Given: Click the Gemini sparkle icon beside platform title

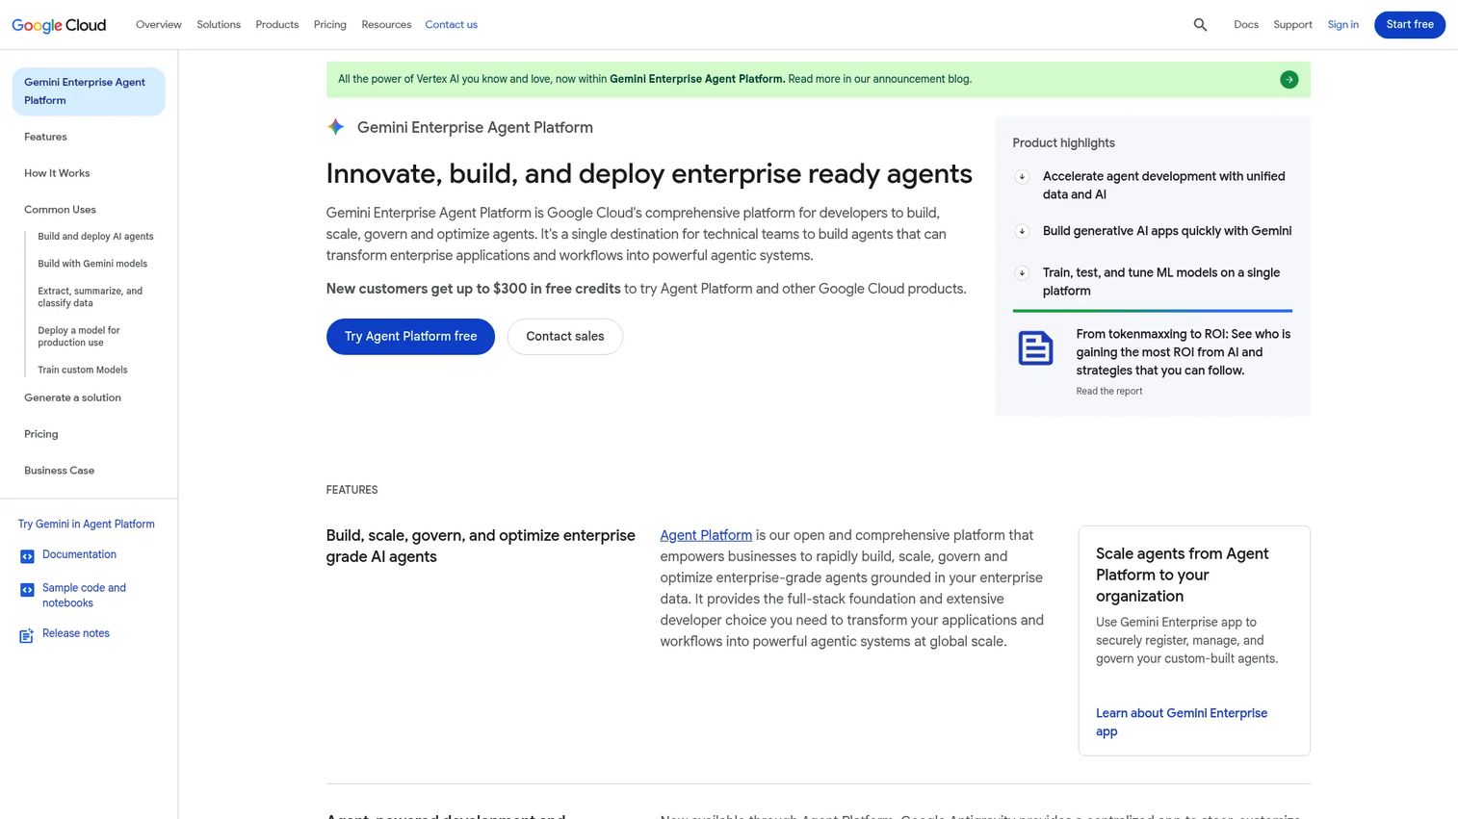Looking at the screenshot, I should tap(335, 127).
